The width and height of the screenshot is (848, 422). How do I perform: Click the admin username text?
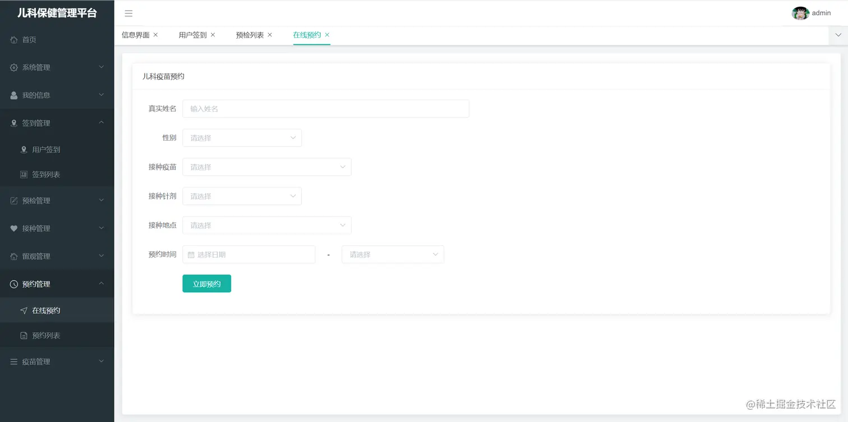(x=822, y=13)
